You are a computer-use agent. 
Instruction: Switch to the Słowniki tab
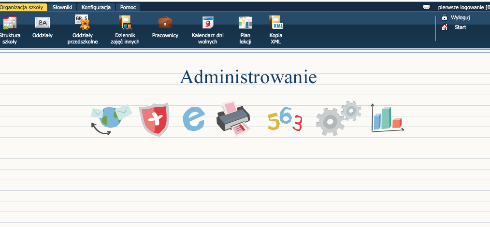coord(62,7)
